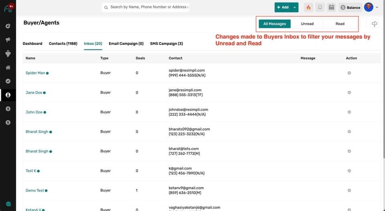385x211 pixels.
Task: Click the cloud upload icon
Action: pyautogui.click(x=374, y=24)
